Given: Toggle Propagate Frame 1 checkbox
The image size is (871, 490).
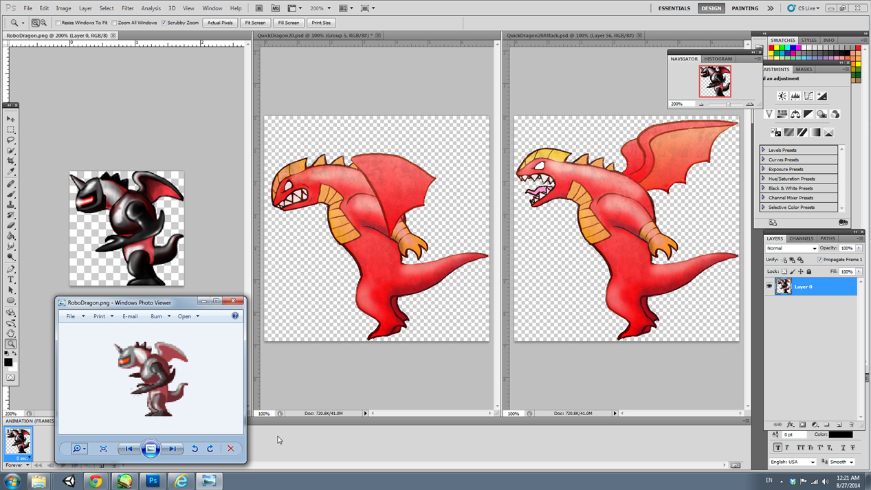Looking at the screenshot, I should click(x=819, y=260).
